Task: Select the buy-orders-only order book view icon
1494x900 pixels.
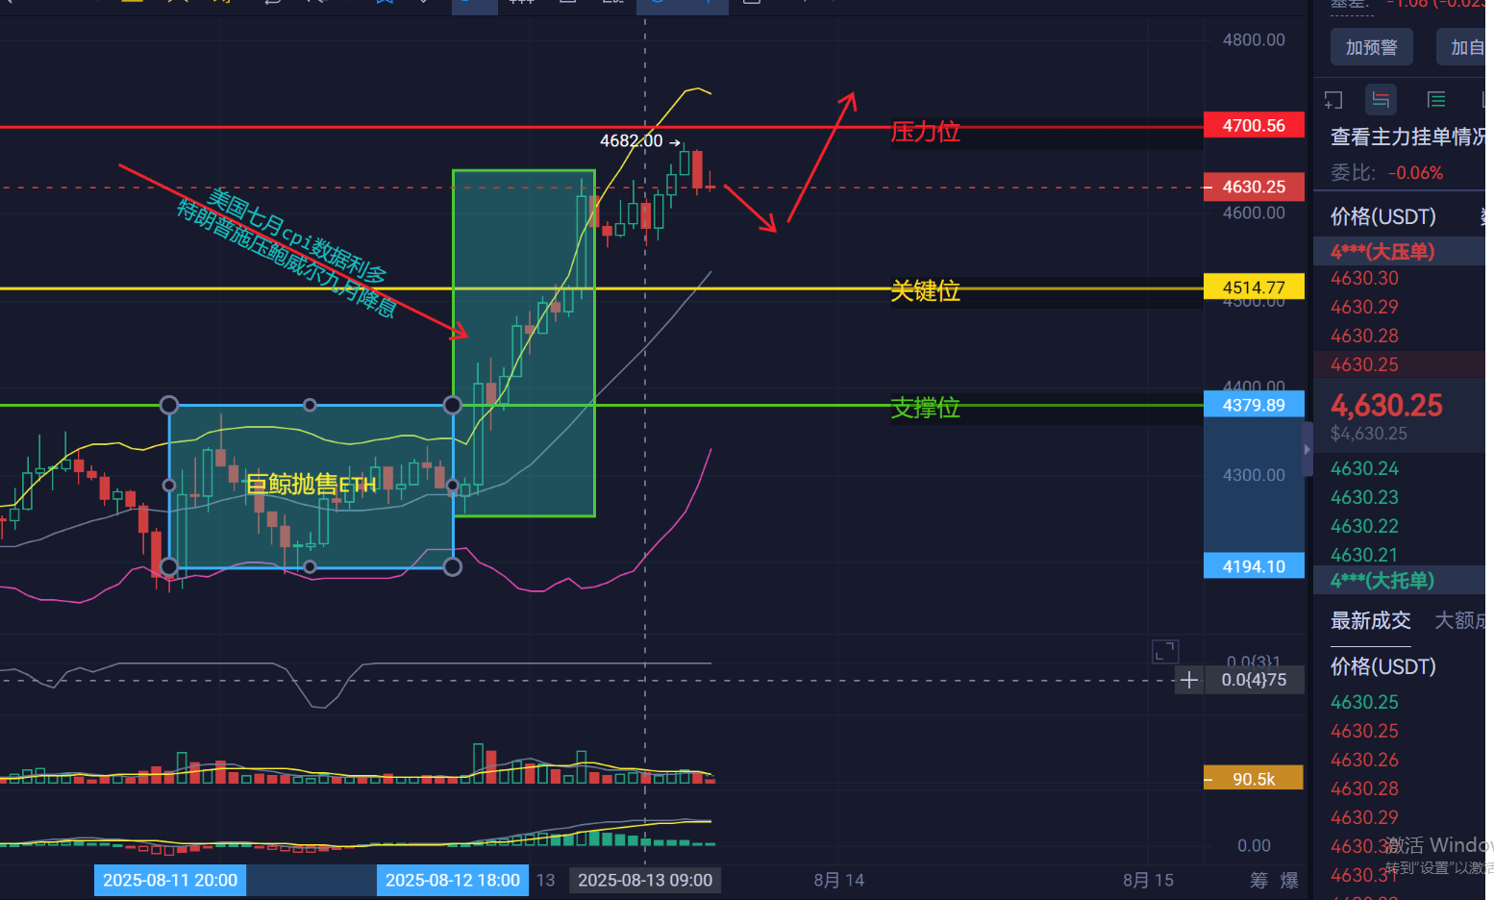Action: click(x=1436, y=99)
